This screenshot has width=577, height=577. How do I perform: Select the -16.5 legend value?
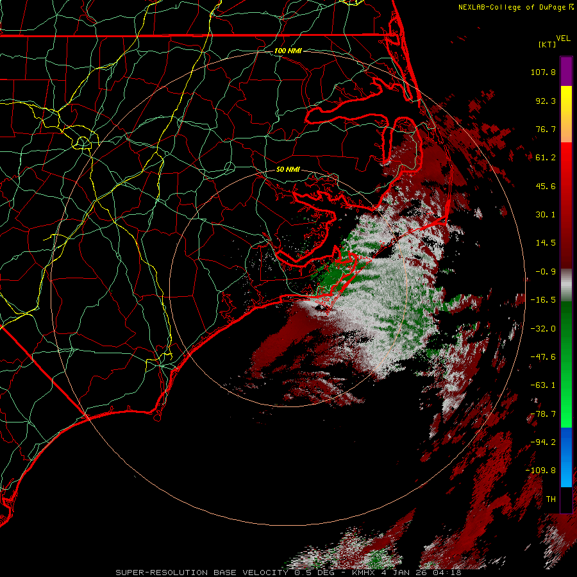point(543,300)
